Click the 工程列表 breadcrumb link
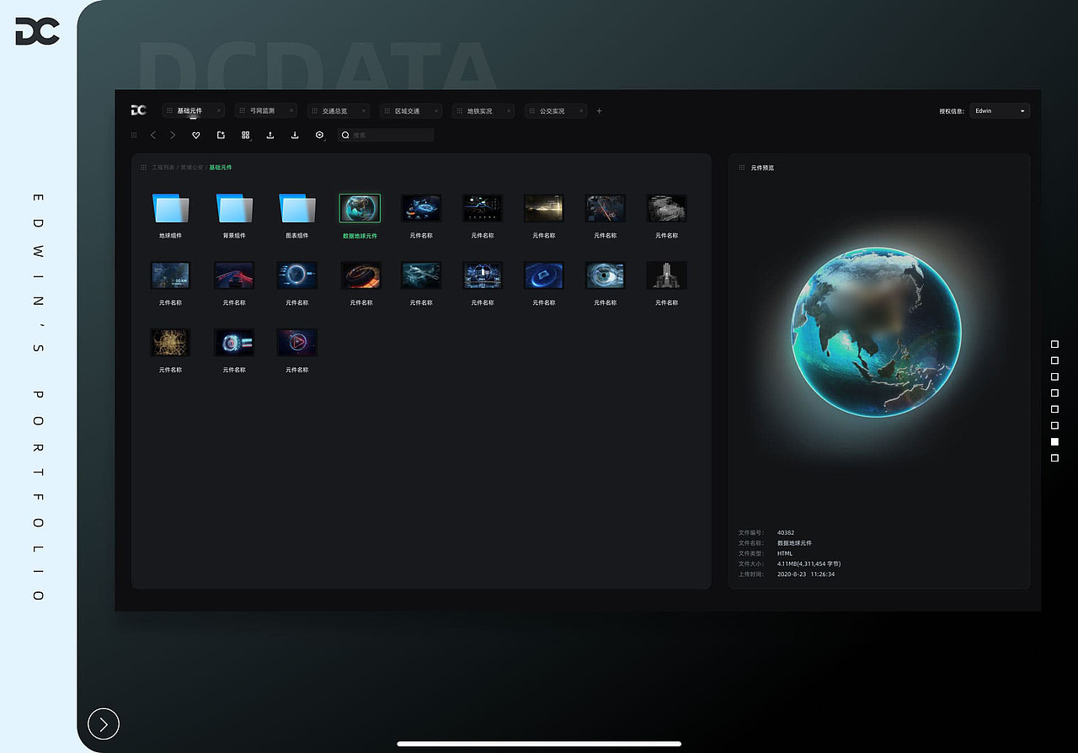Viewport: 1078px width, 753px height. [x=163, y=168]
